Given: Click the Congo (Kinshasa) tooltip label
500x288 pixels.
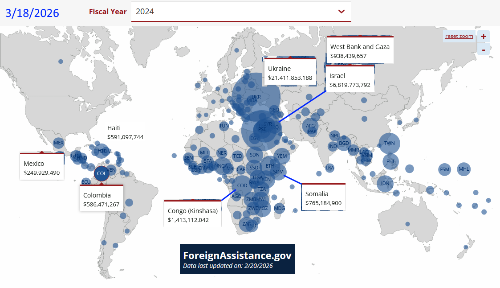Looking at the screenshot, I should pos(193,214).
